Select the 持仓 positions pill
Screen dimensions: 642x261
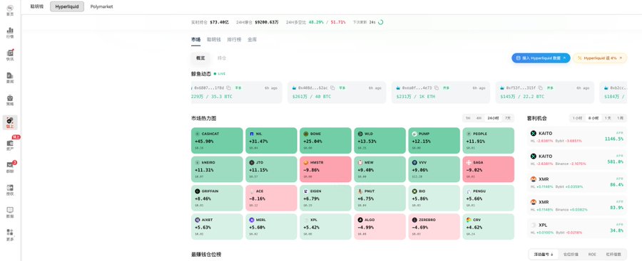(222, 58)
